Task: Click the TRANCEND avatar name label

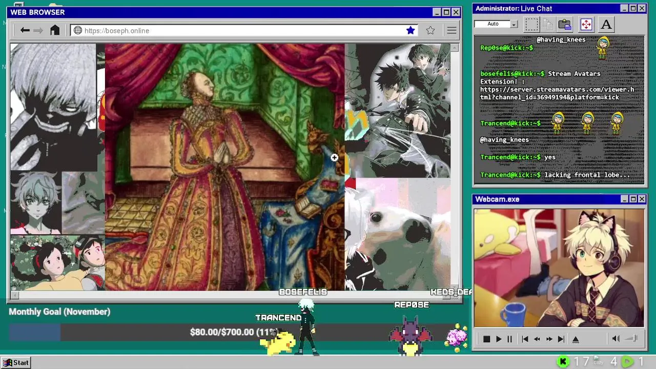Action: tap(278, 318)
